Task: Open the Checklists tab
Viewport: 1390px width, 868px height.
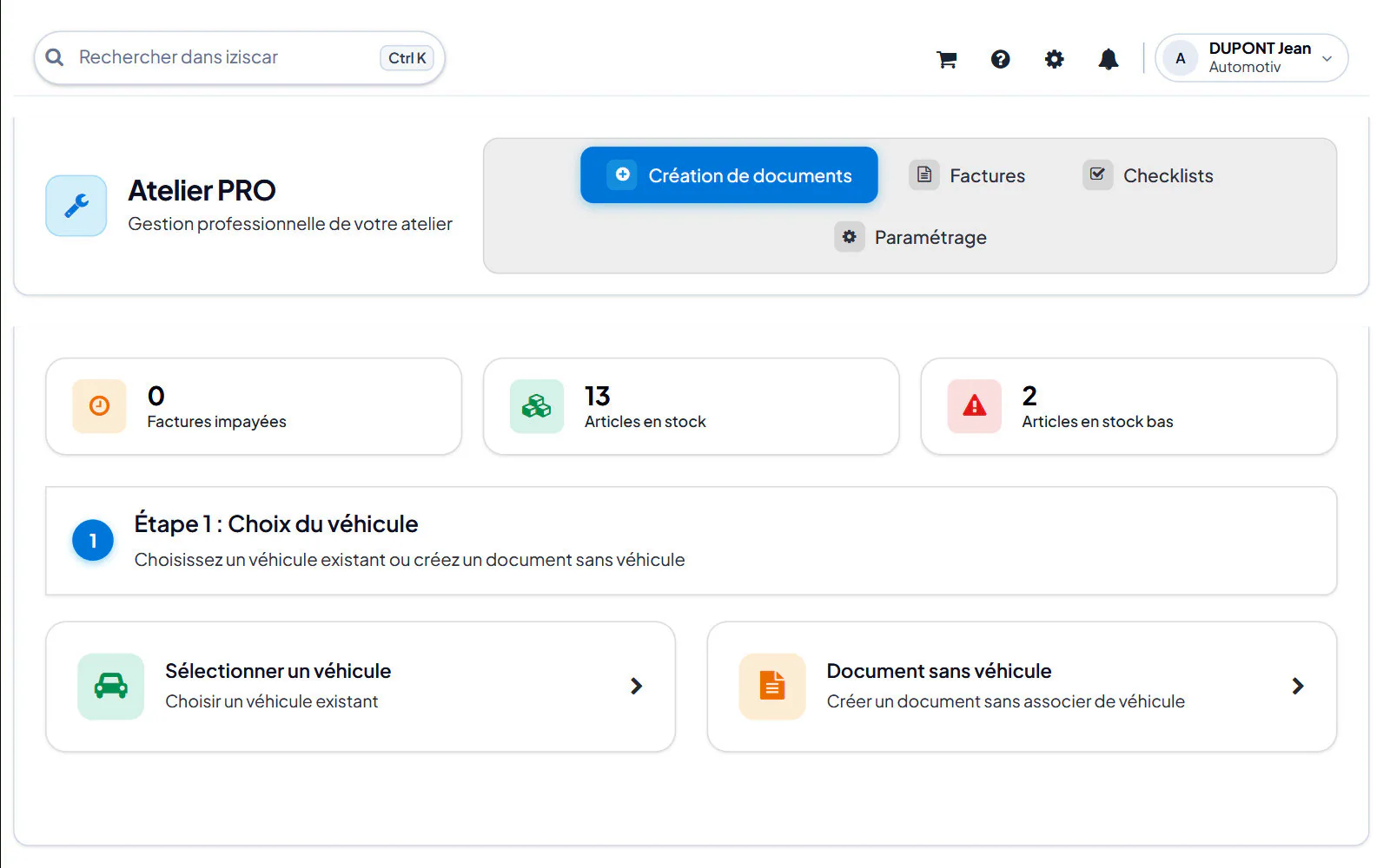Action: point(1148,174)
